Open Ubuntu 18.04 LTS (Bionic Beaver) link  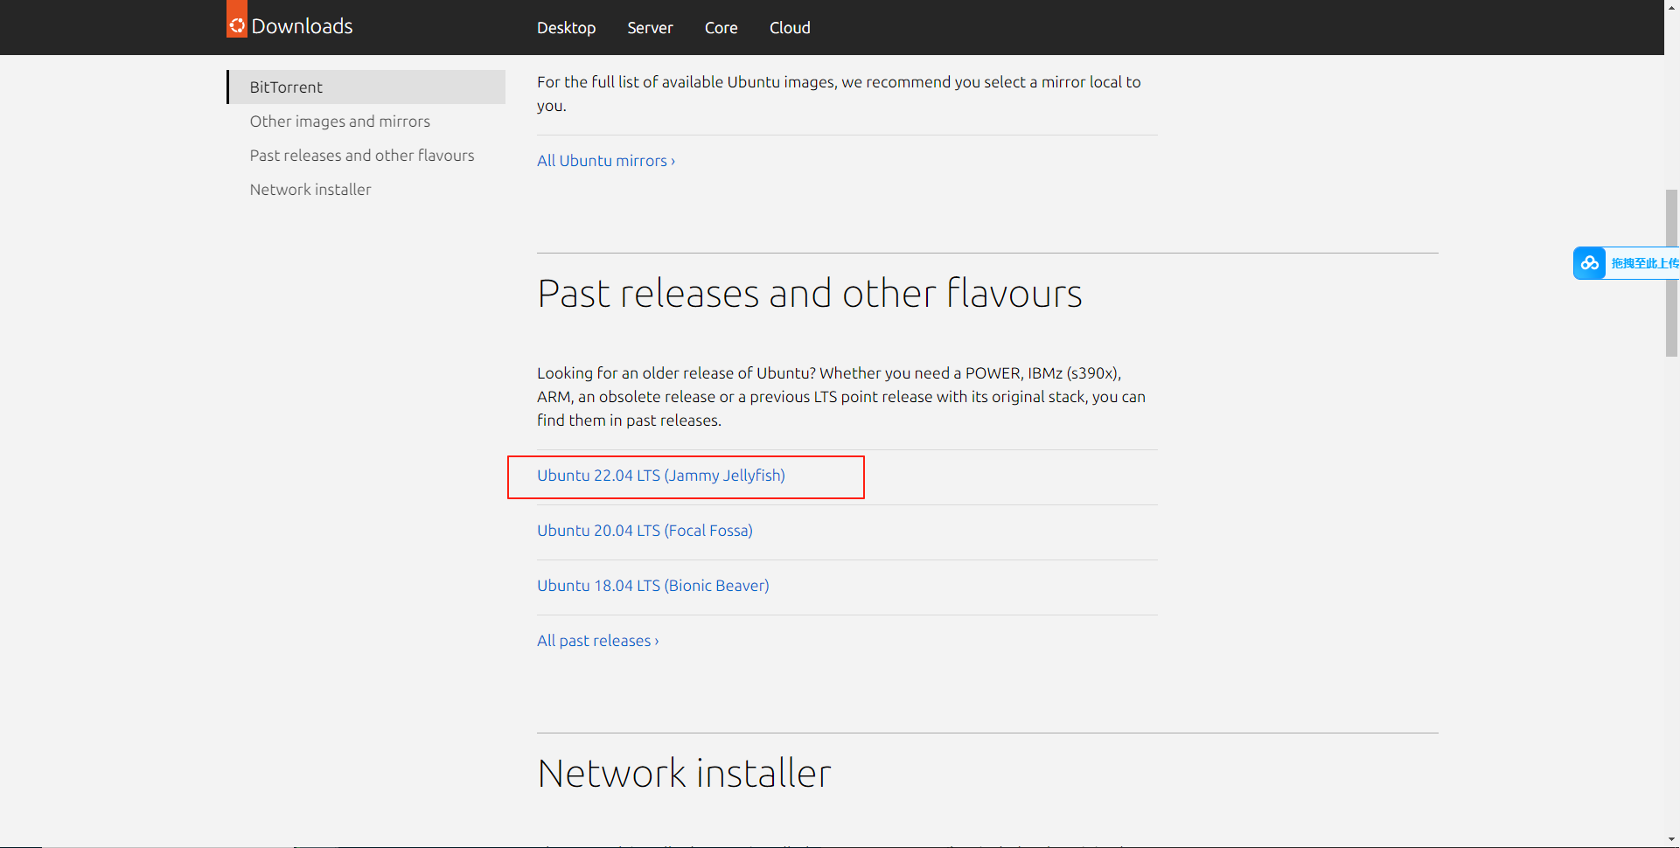pos(653,586)
